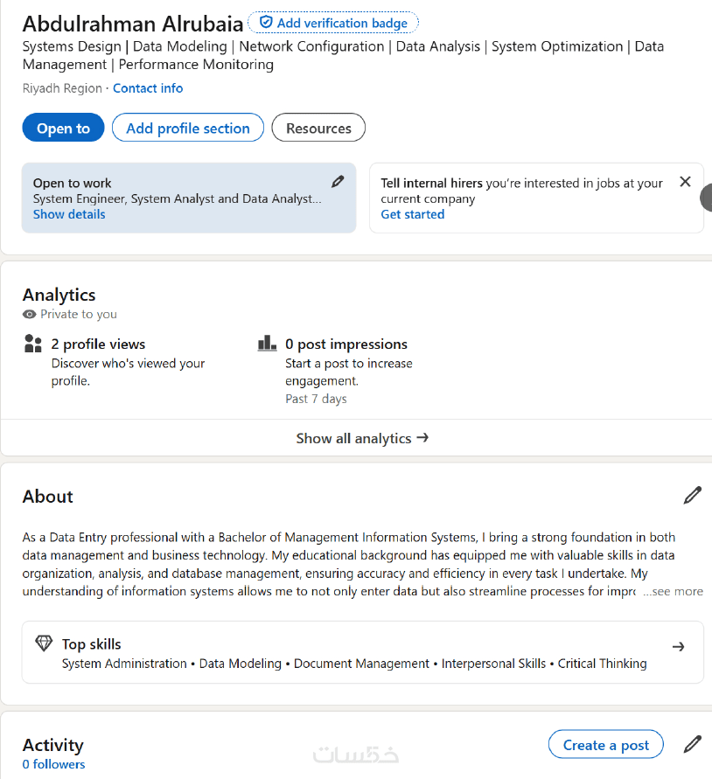Expand About text with see more
This screenshot has height=779, width=712.
pos(673,592)
